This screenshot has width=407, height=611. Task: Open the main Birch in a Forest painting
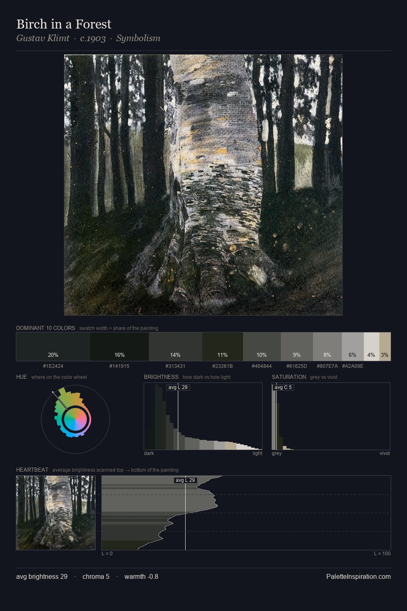click(x=203, y=185)
